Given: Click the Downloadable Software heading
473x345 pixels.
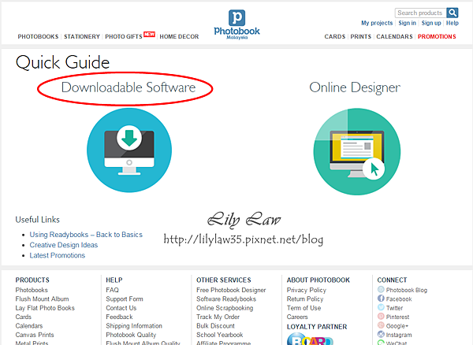Looking at the screenshot, I should [x=128, y=87].
